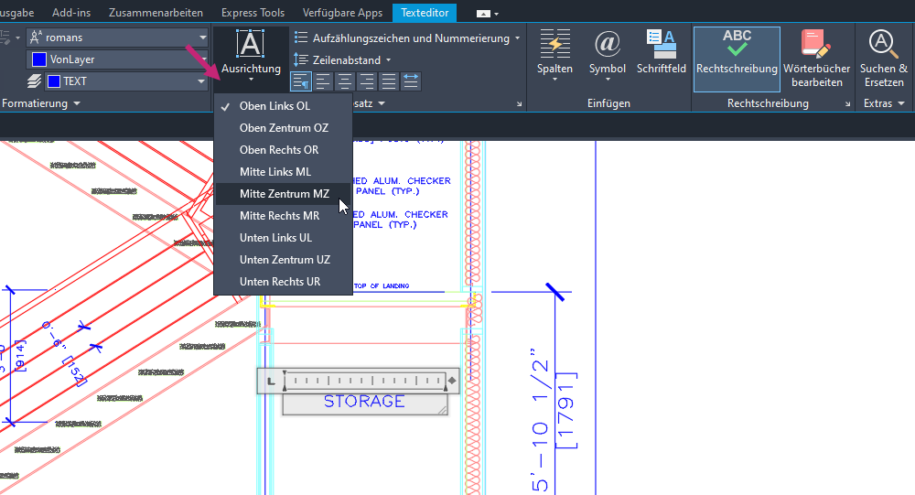Select Mitte Zentrum MZ alignment
This screenshot has width=915, height=495.
click(x=284, y=194)
